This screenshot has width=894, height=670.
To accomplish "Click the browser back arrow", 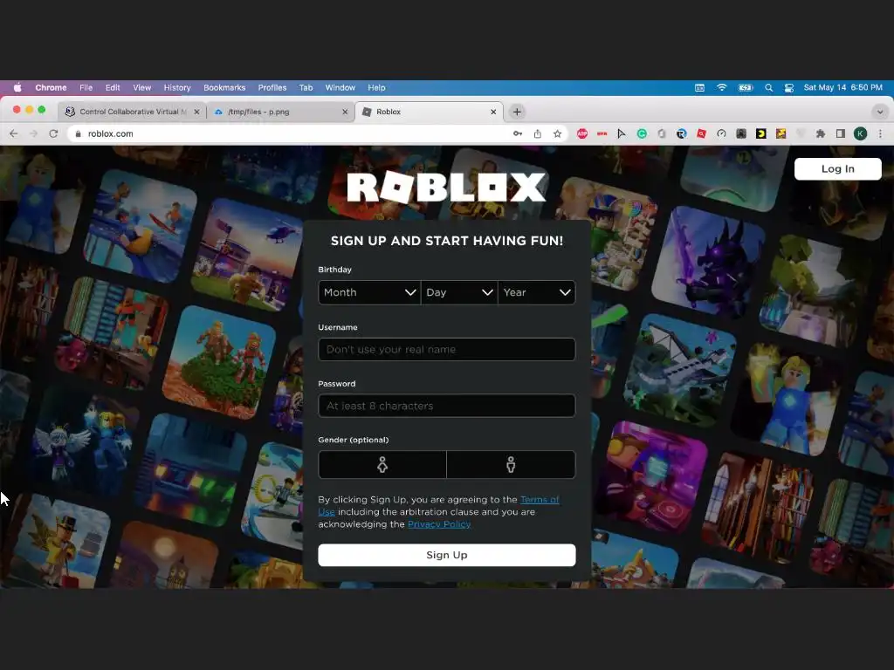I will click(x=14, y=133).
